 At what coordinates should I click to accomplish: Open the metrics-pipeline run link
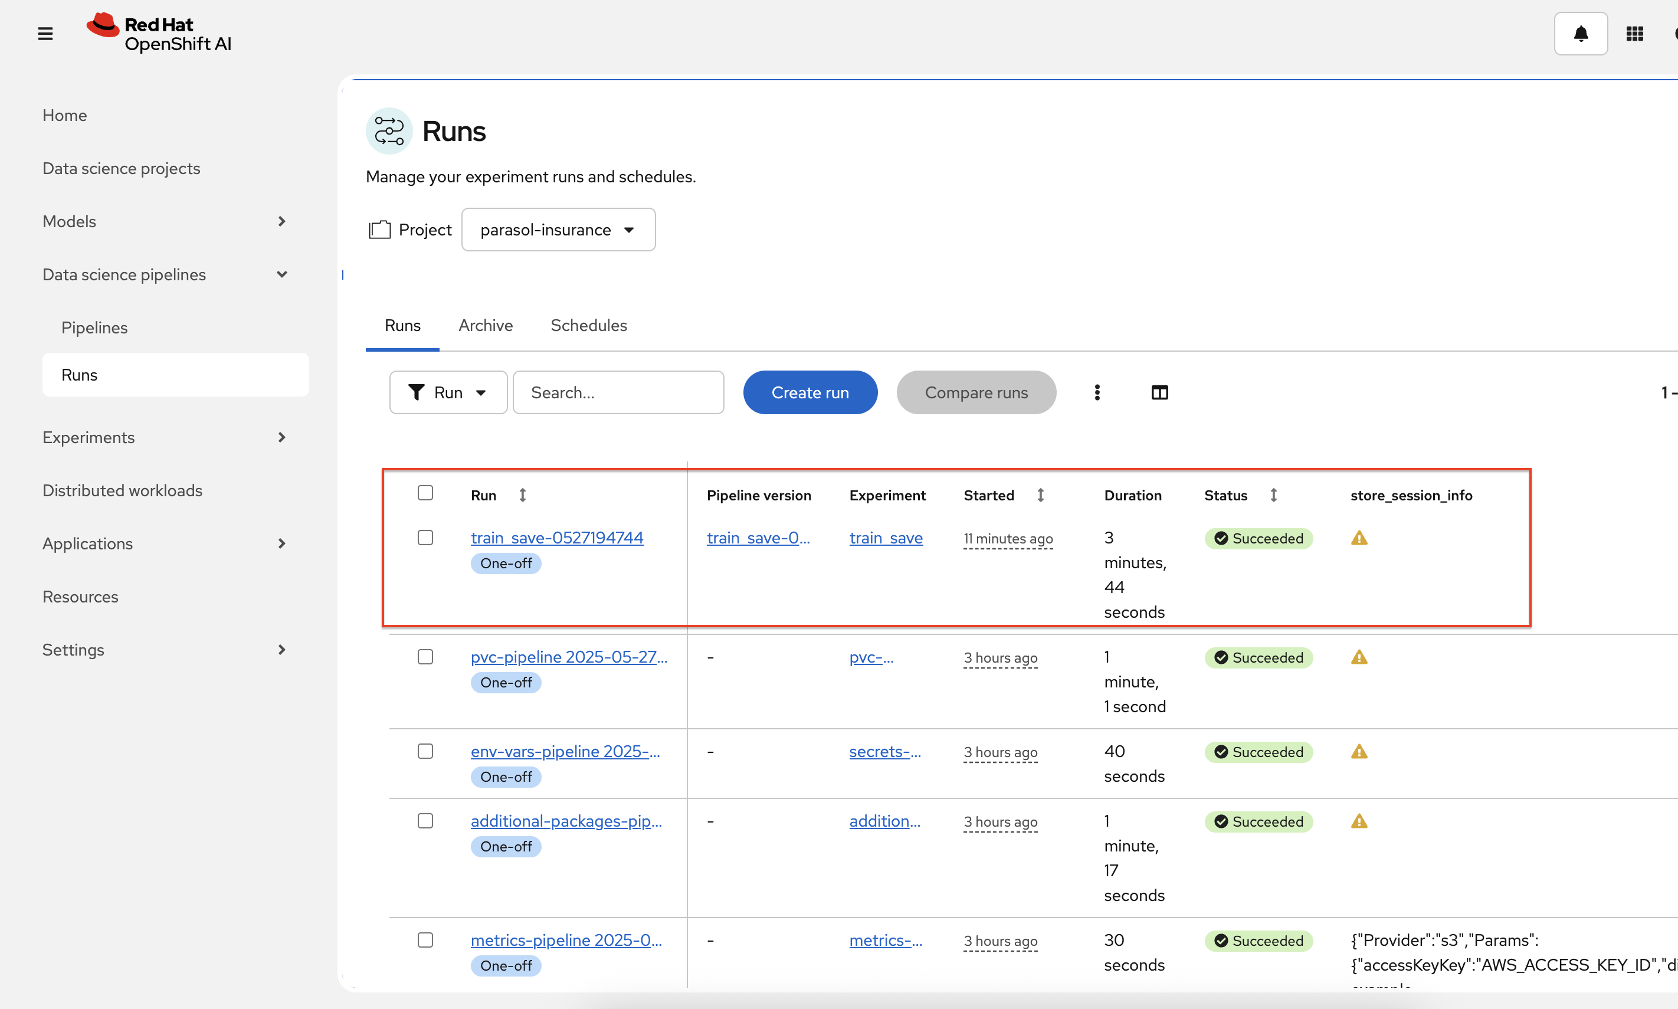click(x=566, y=941)
